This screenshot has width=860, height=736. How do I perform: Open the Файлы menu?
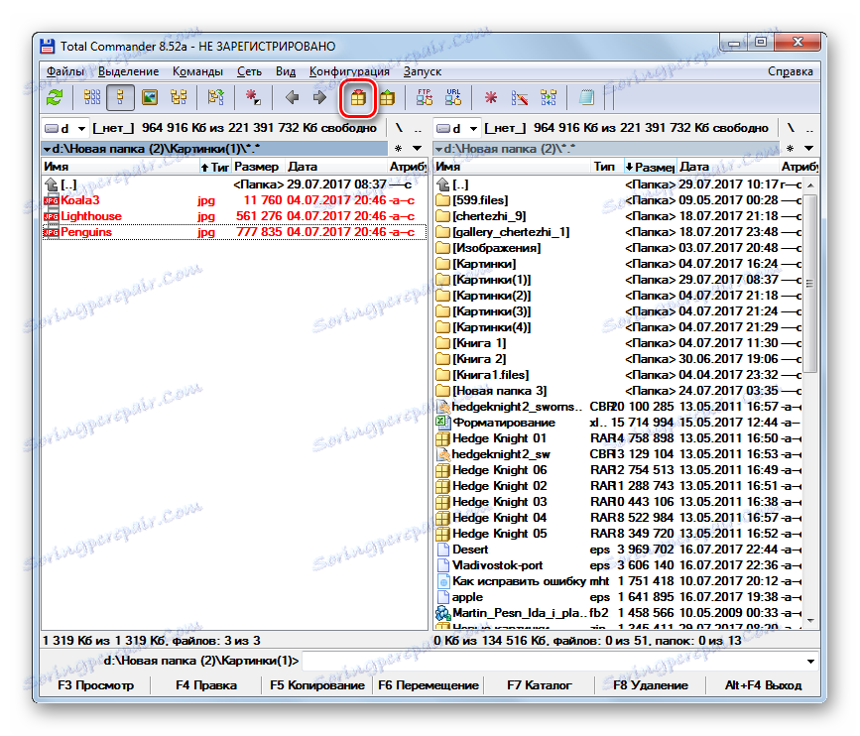[x=65, y=71]
